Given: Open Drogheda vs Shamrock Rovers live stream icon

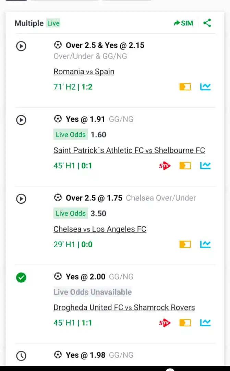Looking at the screenshot, I should tap(165, 323).
